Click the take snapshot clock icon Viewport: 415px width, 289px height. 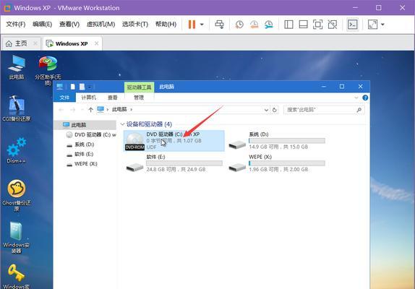[x=239, y=25]
